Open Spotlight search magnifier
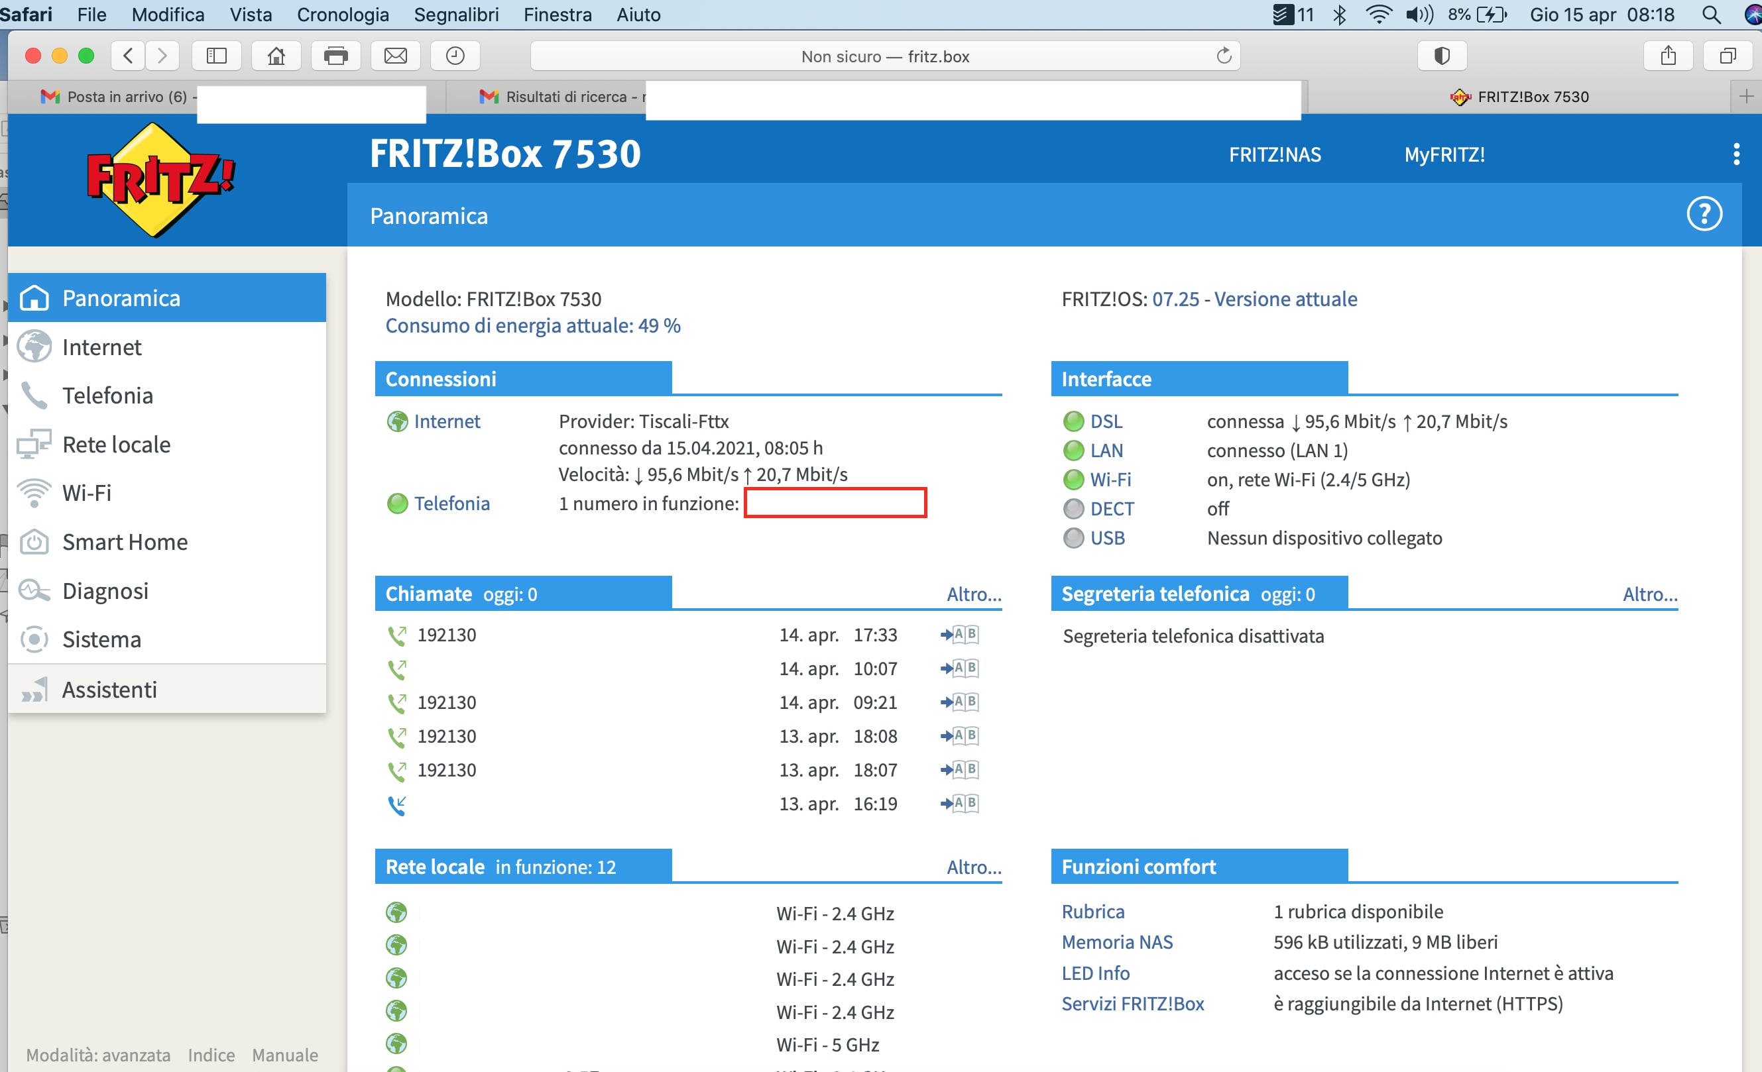 point(1711,15)
